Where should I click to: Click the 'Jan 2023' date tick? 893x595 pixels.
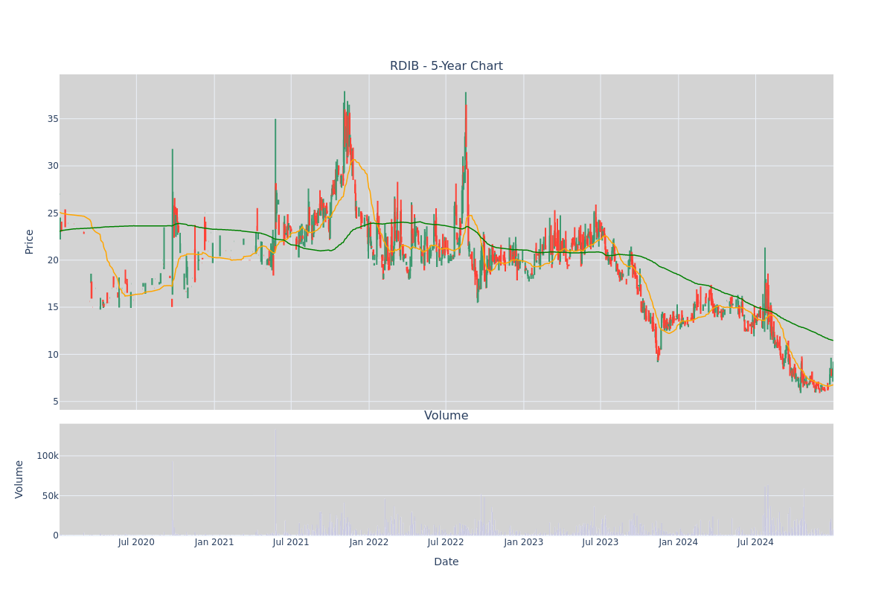pyautogui.click(x=523, y=542)
